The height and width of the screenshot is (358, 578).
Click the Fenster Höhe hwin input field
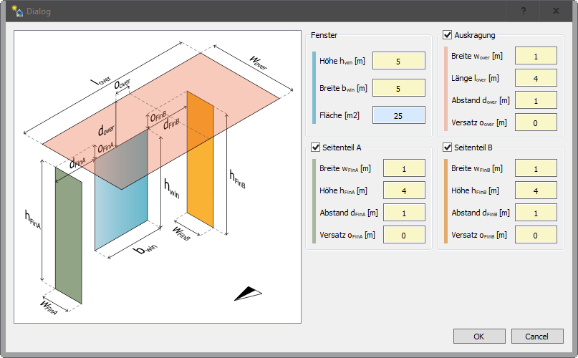coord(398,61)
